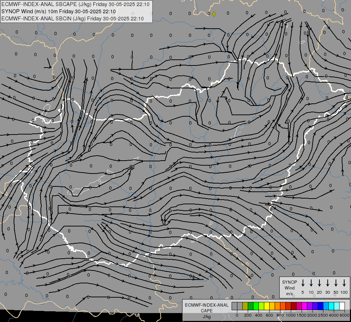Image resolution: width=351 pixels, height=322 pixels.
Task: Click the '1000' tick label on colorbar
Action: pos(291,315)
